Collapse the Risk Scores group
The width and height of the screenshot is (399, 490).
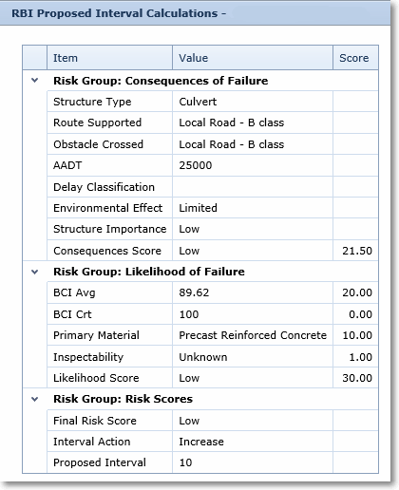click(x=34, y=399)
